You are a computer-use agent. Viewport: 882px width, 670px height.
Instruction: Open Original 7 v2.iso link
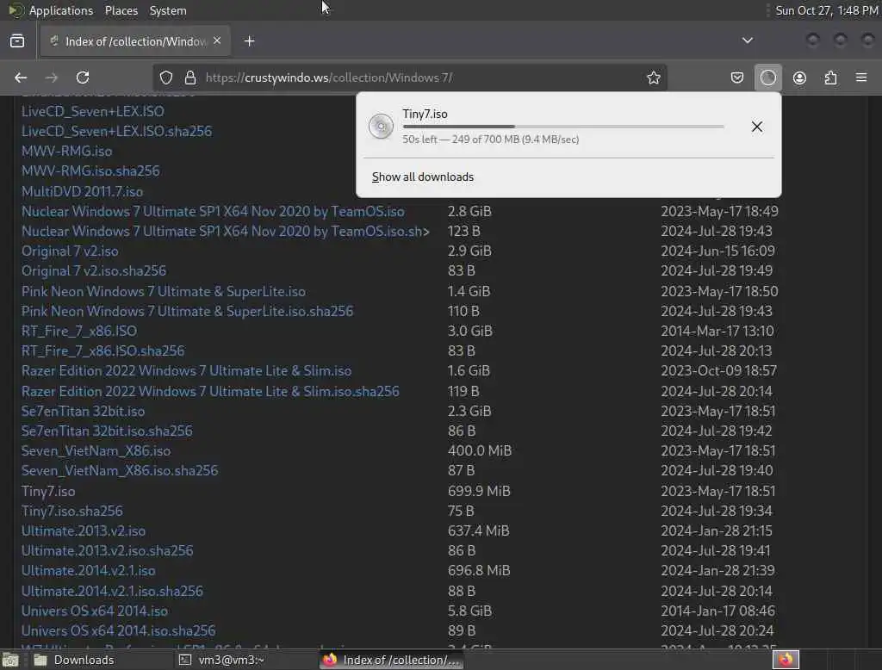(70, 251)
